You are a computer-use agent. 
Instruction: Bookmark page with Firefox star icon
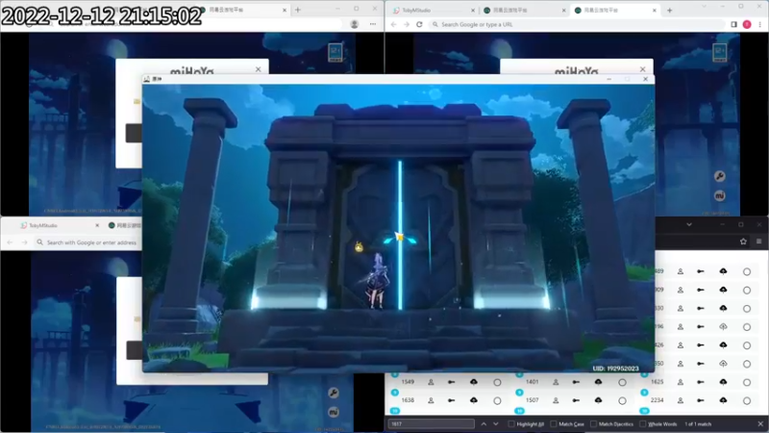[x=743, y=242]
